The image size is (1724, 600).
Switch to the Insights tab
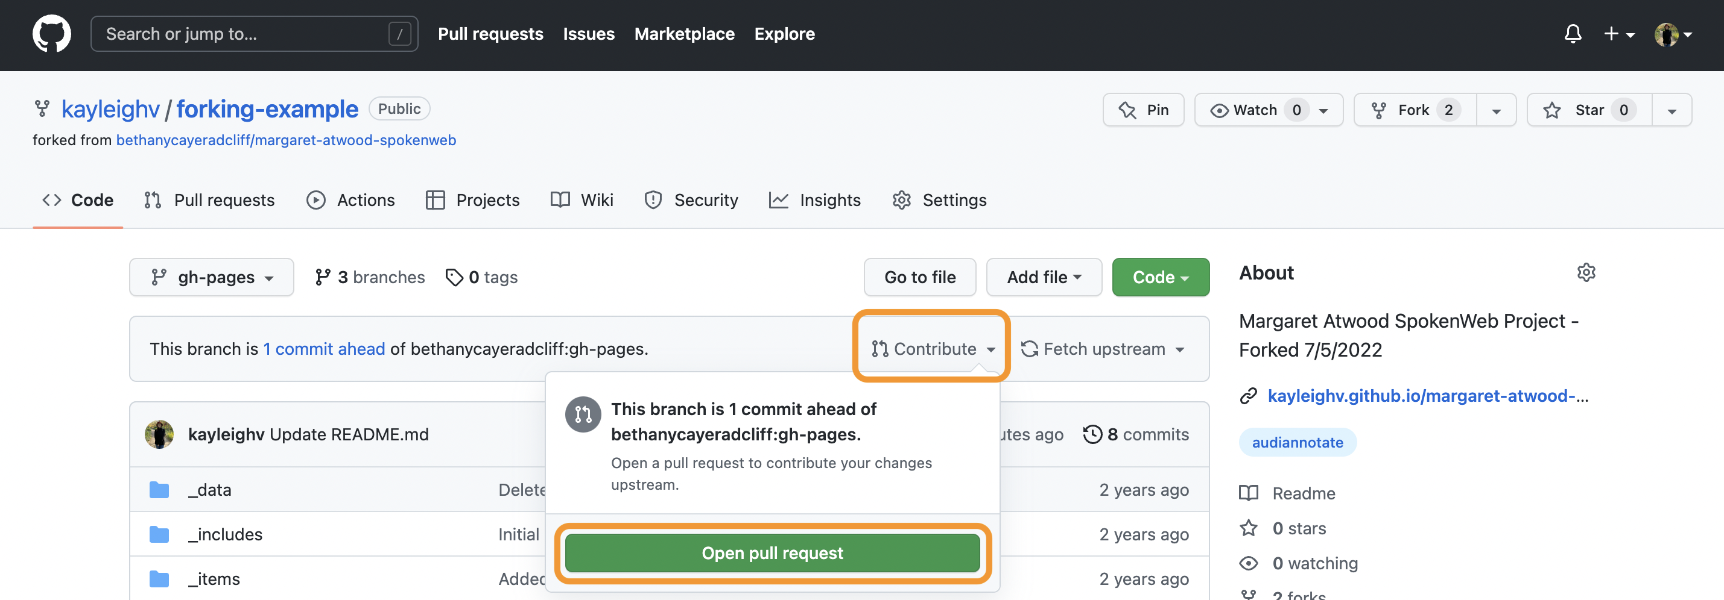814,200
